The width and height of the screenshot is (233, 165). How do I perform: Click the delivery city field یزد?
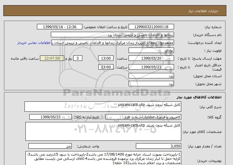coord(151,84)
